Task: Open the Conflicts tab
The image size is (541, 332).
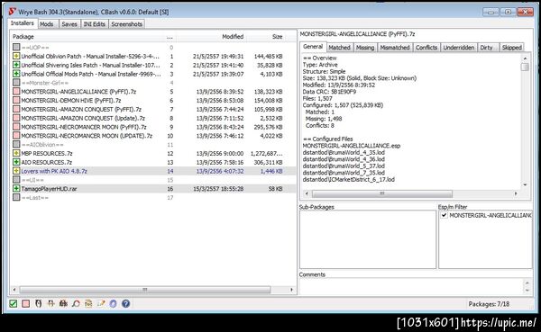Action: (x=426, y=48)
